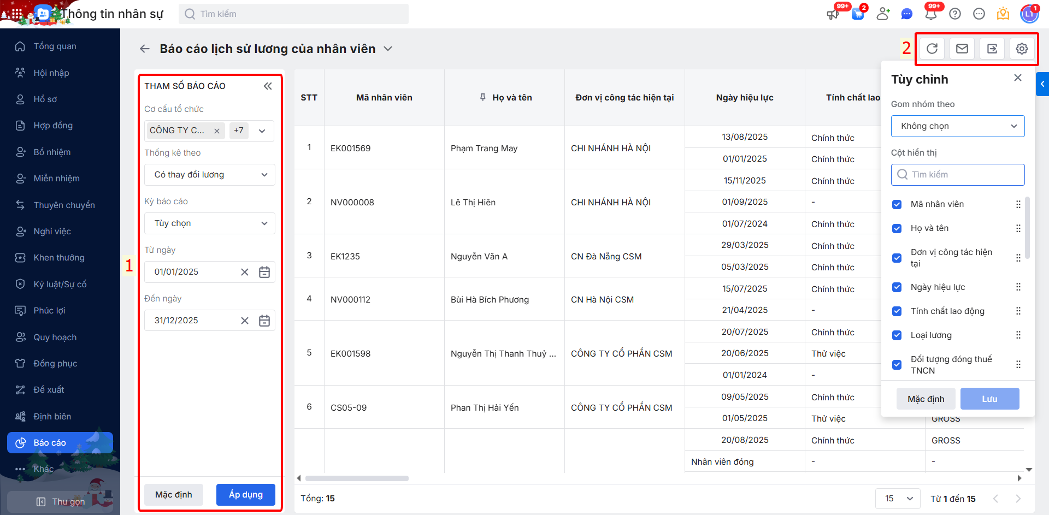Open the 'Từ ngày' calendar picker
1049x515 pixels.
(x=264, y=272)
